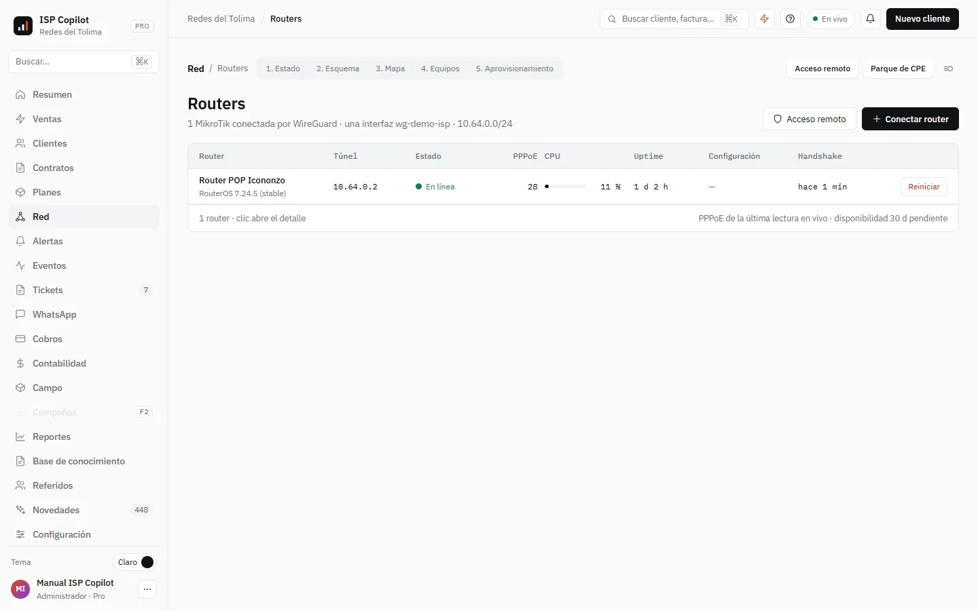Viewport: 978px width, 611px height.
Task: Click the CPU usage bar of Router POP Icononzo
Action: click(x=565, y=187)
